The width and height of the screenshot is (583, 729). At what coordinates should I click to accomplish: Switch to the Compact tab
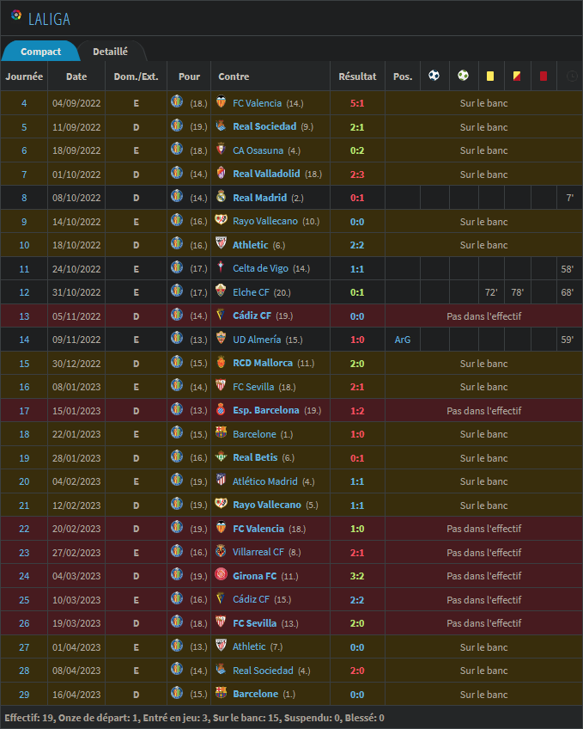coord(40,52)
